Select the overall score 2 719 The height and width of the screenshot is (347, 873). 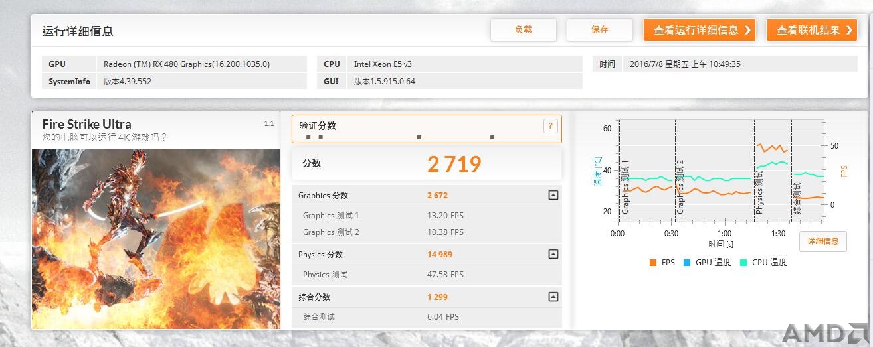pos(454,164)
